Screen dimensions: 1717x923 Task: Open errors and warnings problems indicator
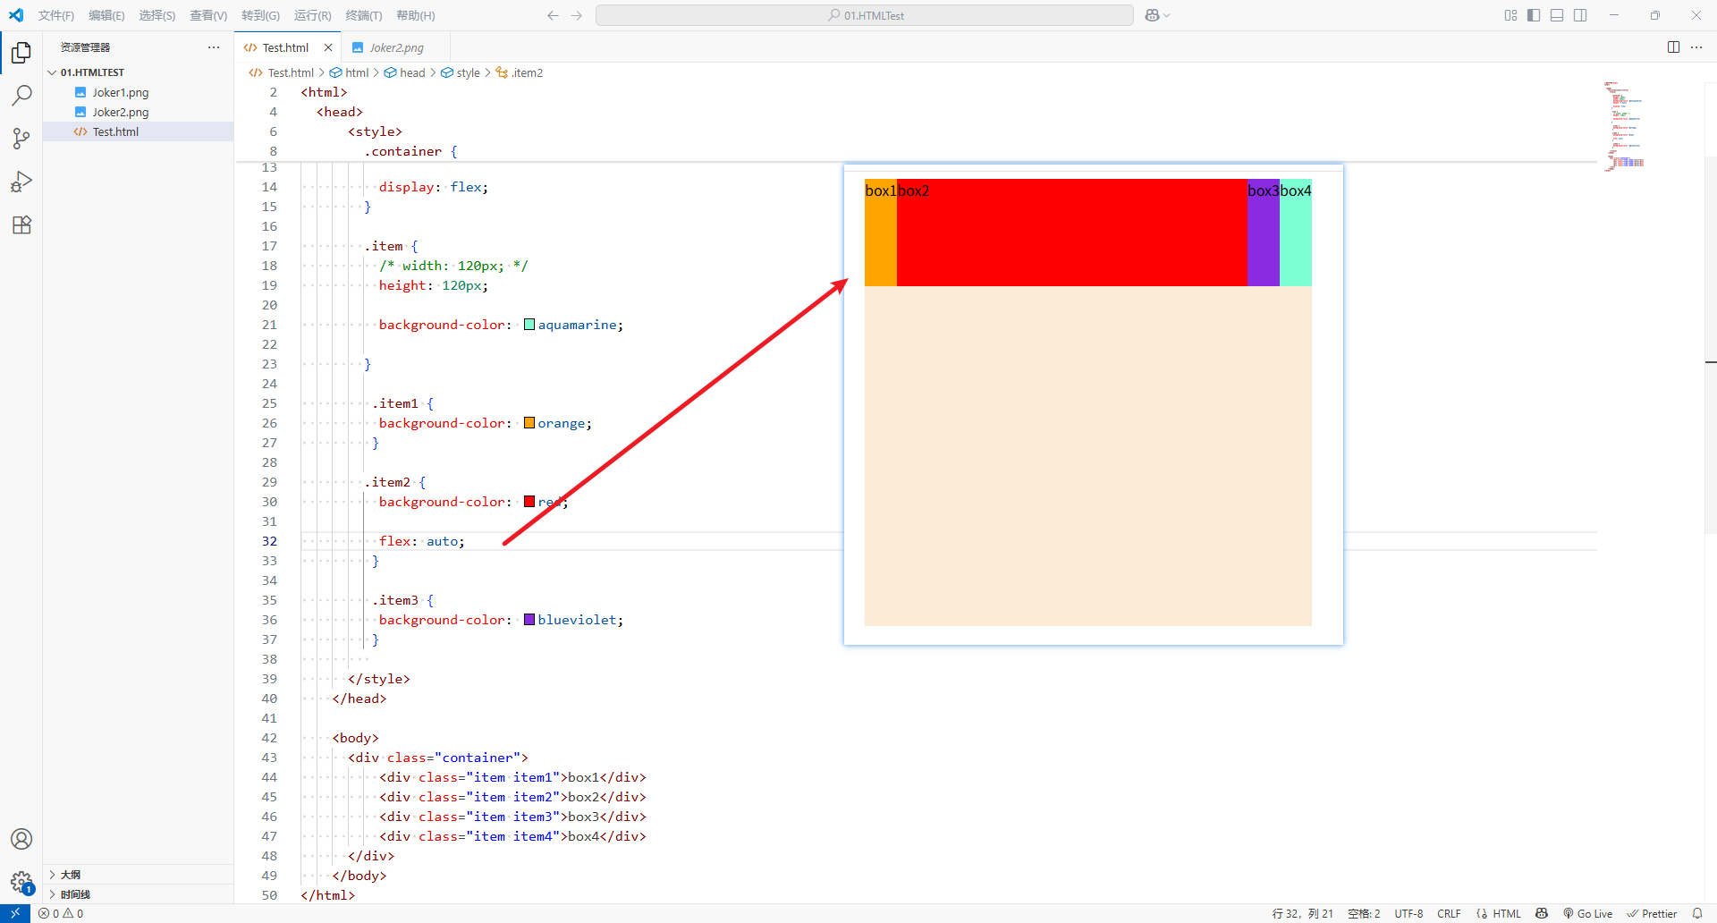click(61, 913)
